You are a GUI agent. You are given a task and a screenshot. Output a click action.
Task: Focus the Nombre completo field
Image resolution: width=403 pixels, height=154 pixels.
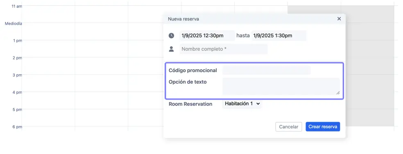(223, 49)
